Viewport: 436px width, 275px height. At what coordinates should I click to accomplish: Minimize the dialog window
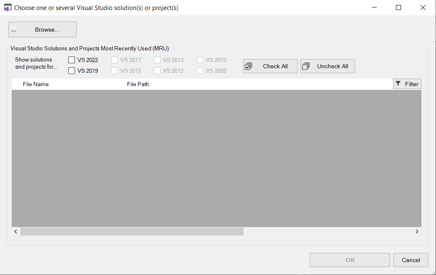click(x=374, y=7)
